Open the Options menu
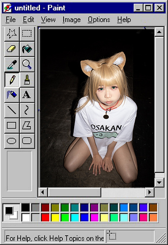 (99, 20)
